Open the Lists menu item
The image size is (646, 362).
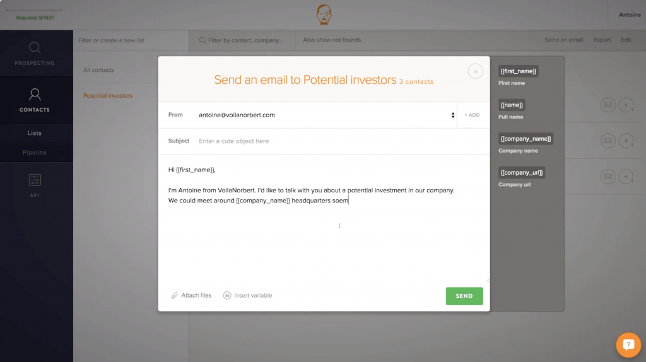(35, 133)
